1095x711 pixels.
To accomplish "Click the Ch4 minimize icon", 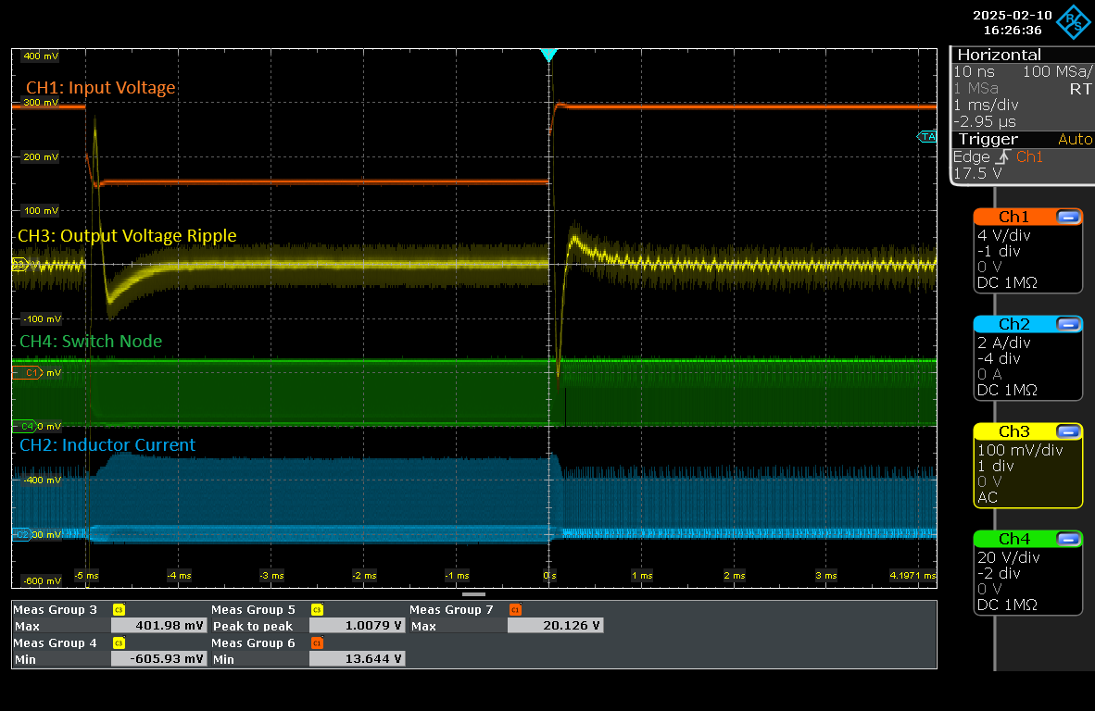I will (1068, 539).
